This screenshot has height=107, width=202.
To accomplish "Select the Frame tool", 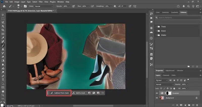I will click(x=3, y=34).
